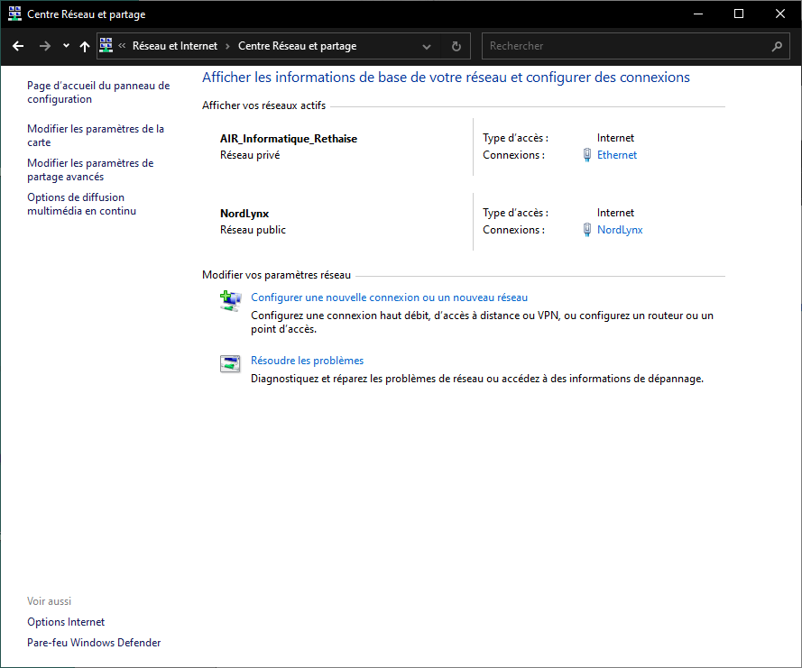Select Réseau et Internet breadcrumb

pos(175,46)
